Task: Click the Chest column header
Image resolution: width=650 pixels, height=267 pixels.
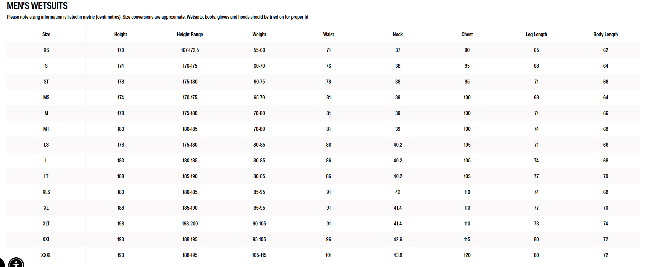Action: tap(467, 34)
